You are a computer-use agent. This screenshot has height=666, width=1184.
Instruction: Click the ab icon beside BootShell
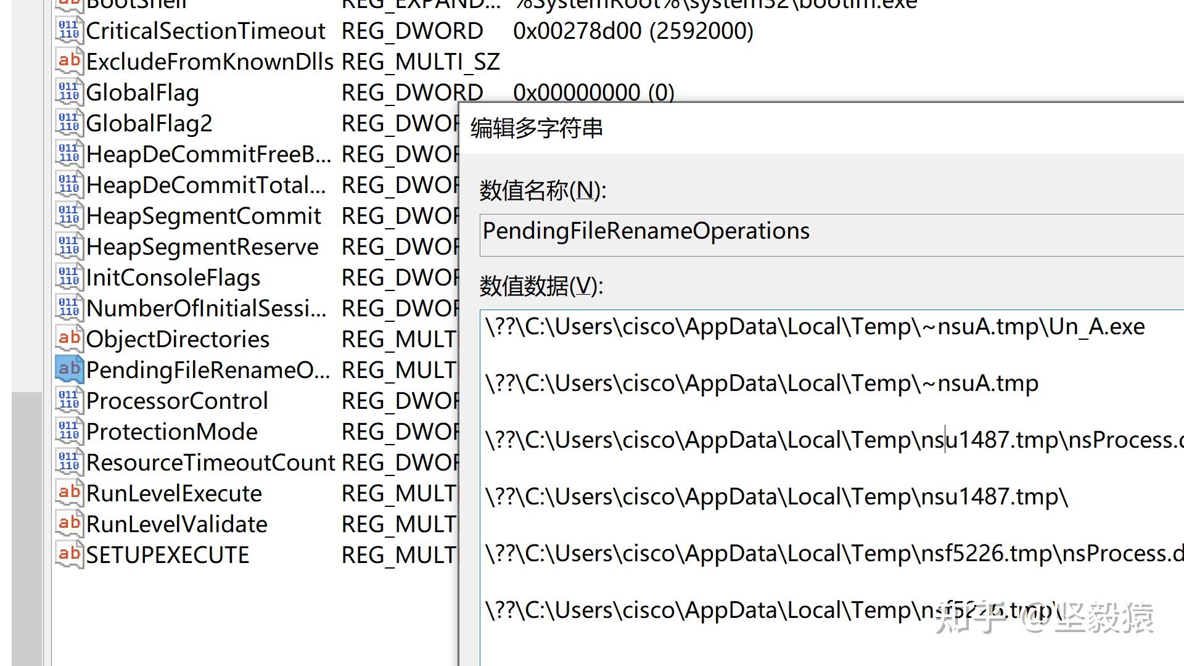click(x=68, y=4)
